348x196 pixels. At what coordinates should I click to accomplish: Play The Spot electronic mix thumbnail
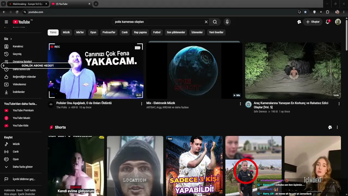[x=194, y=71]
